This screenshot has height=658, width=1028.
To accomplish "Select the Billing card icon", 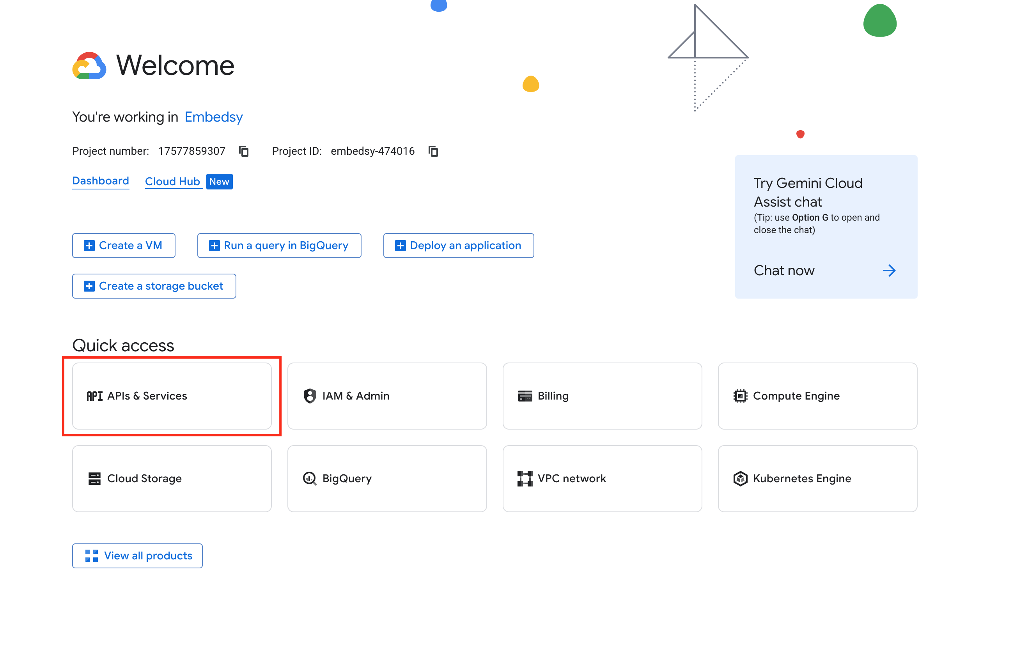I will (525, 396).
